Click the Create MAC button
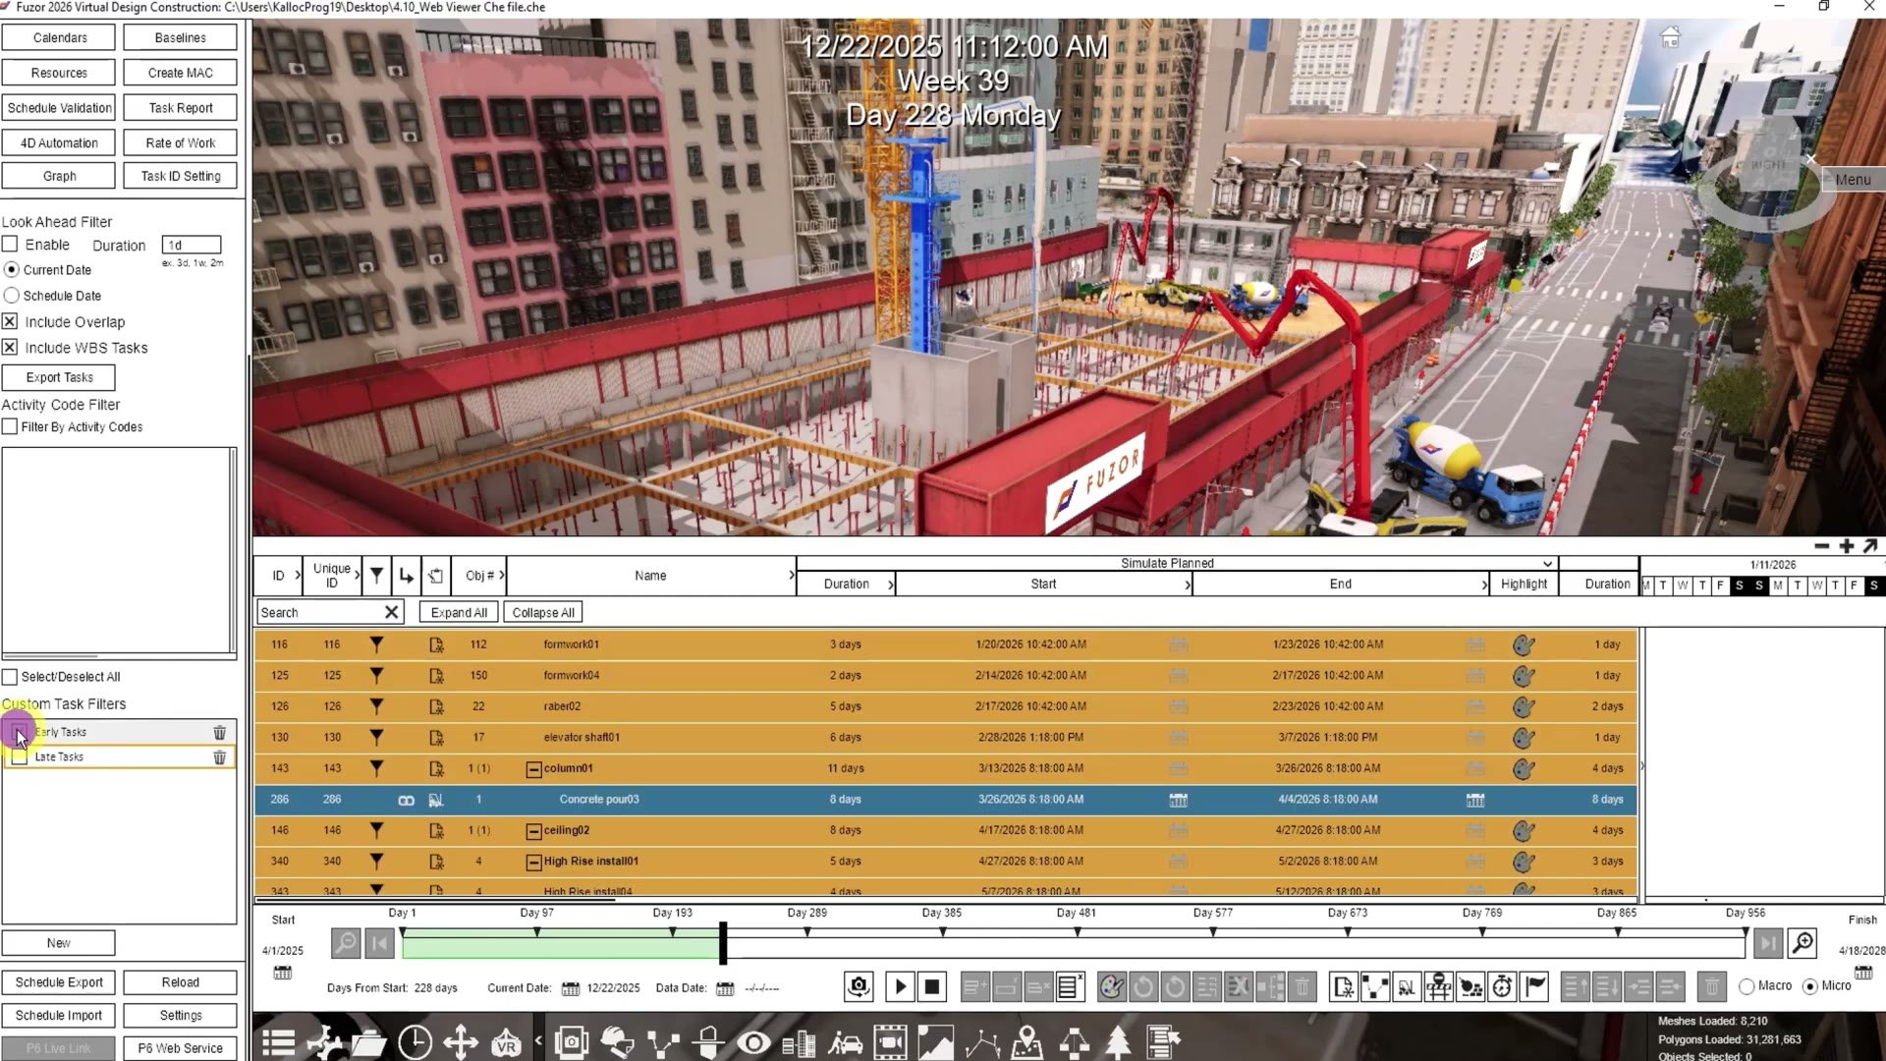The width and height of the screenshot is (1886, 1061). pyautogui.click(x=181, y=73)
